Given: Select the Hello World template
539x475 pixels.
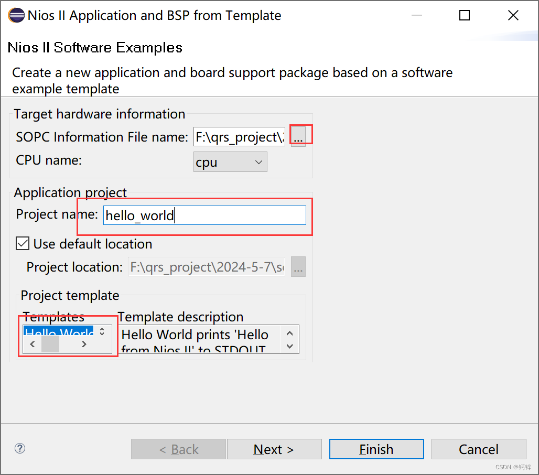Looking at the screenshot, I should point(58,332).
